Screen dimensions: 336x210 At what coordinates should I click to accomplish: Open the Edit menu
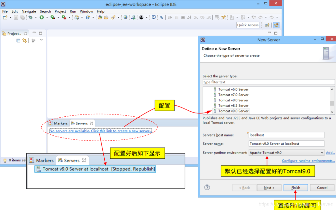[14, 11]
